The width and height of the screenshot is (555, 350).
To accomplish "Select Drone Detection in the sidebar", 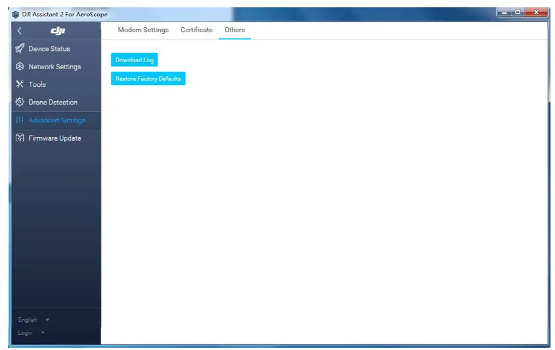I will click(56, 102).
